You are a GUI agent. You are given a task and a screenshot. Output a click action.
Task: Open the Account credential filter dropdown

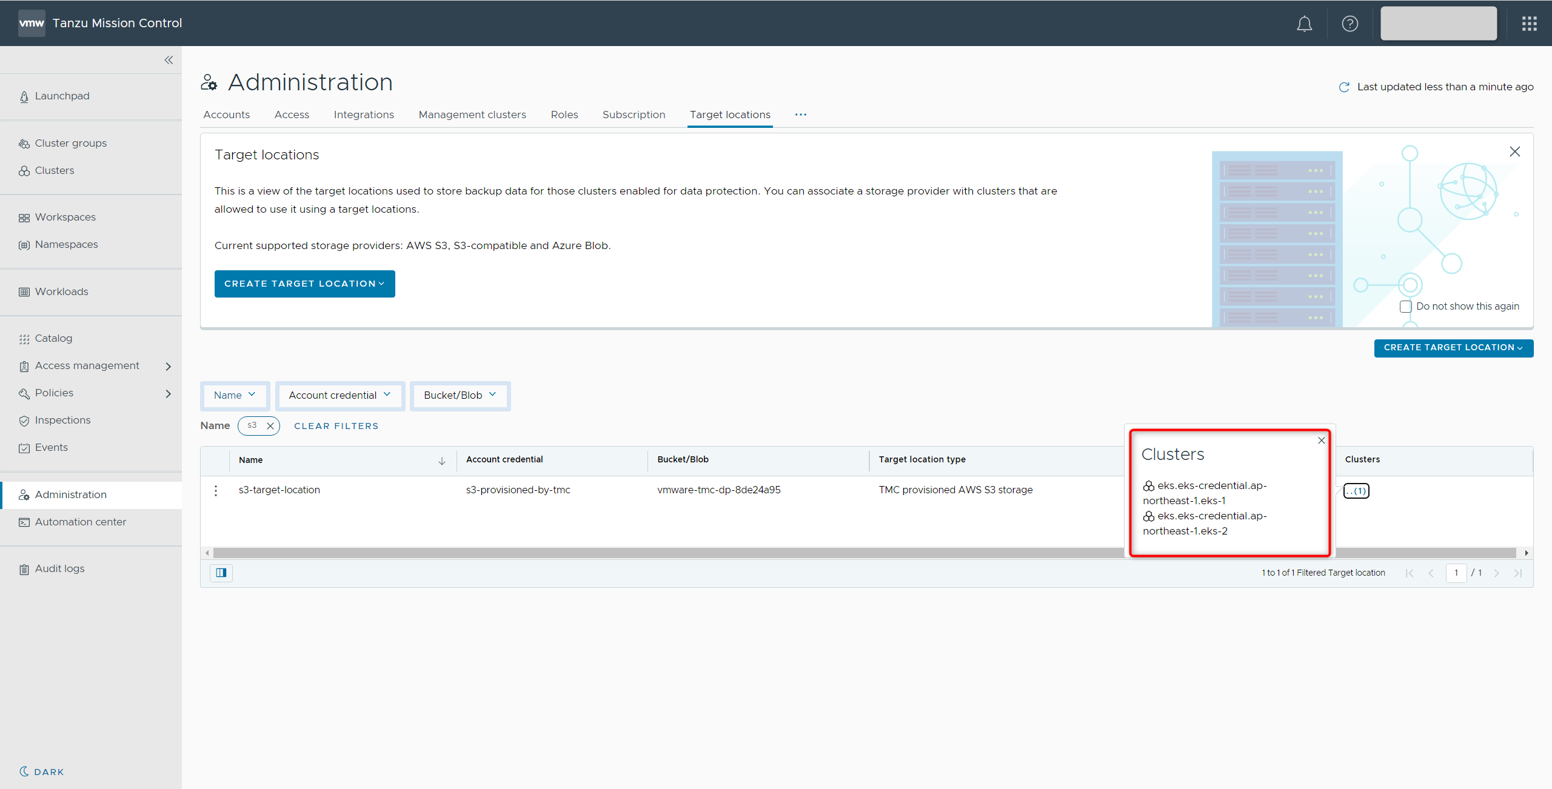(x=339, y=396)
